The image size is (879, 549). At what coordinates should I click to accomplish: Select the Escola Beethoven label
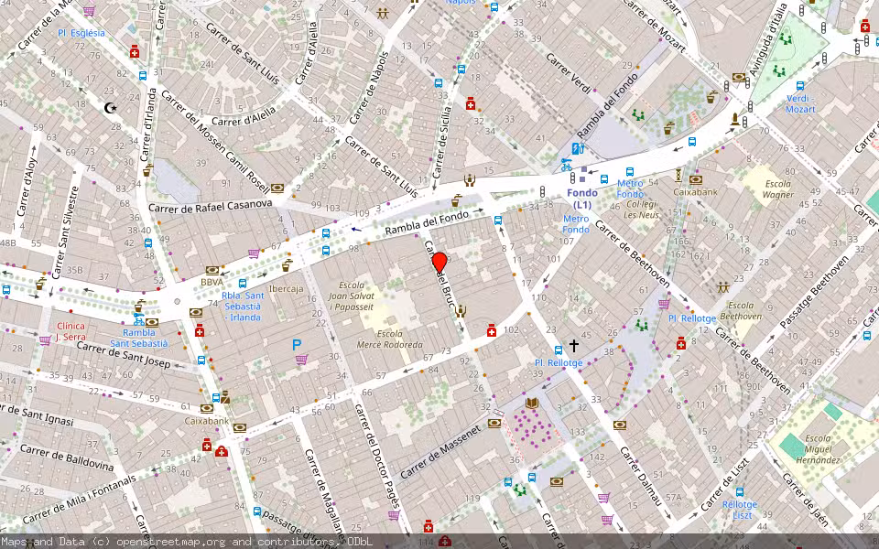click(x=741, y=311)
